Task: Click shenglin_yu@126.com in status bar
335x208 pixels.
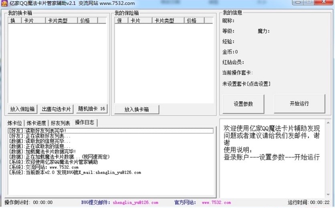Action: [x=135, y=202]
